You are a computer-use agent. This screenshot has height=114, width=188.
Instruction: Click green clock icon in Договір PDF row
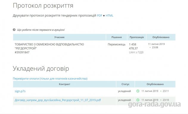coord(138,100)
